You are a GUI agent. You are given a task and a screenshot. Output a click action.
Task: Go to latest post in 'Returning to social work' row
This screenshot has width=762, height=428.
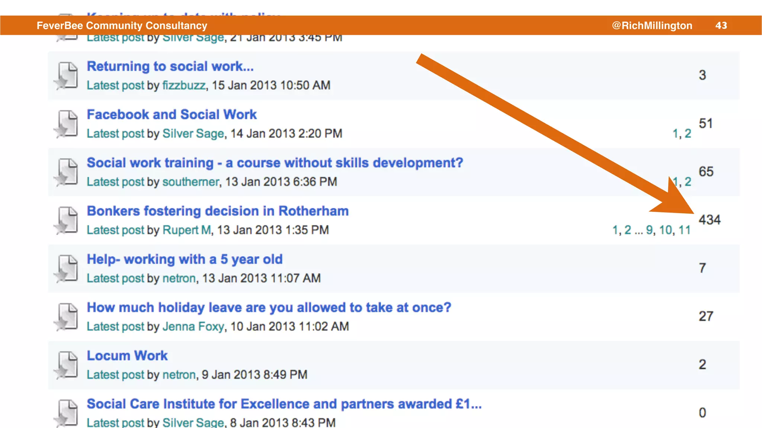click(115, 85)
